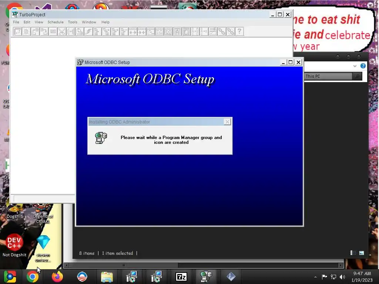Image resolution: width=379 pixels, height=284 pixels.
Task: Close the Installing ODBC Administrator dialog
Action: click(x=227, y=122)
